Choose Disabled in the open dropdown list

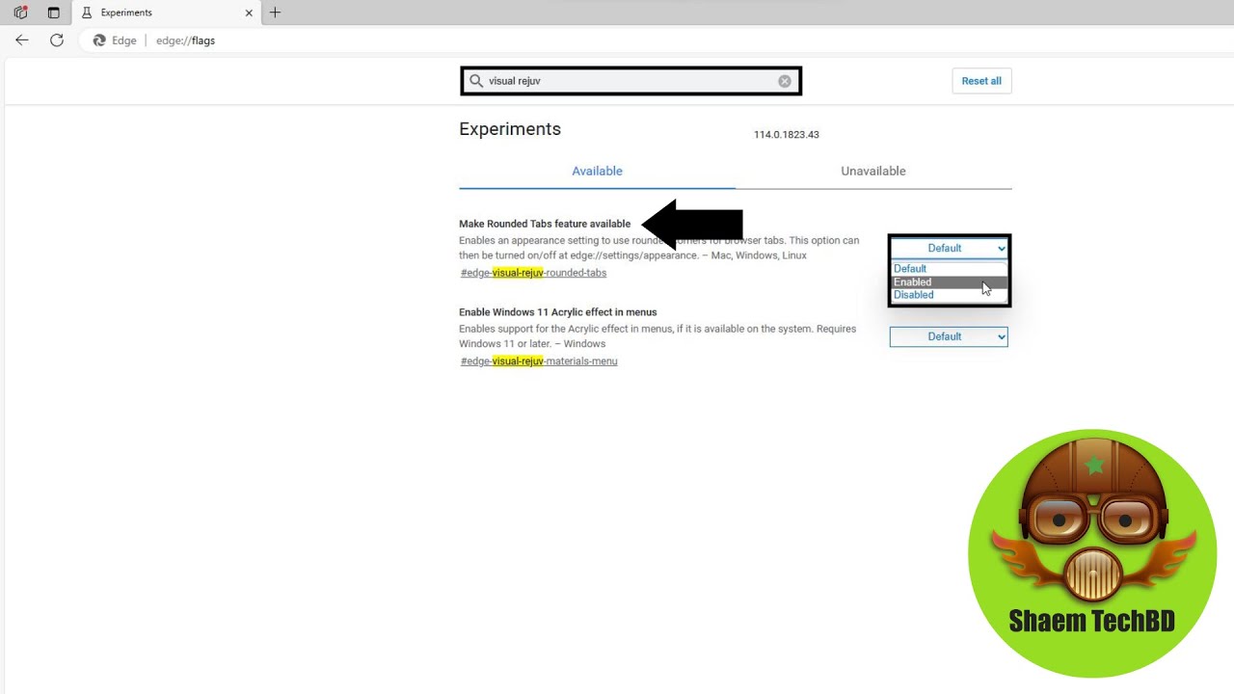[949, 295]
